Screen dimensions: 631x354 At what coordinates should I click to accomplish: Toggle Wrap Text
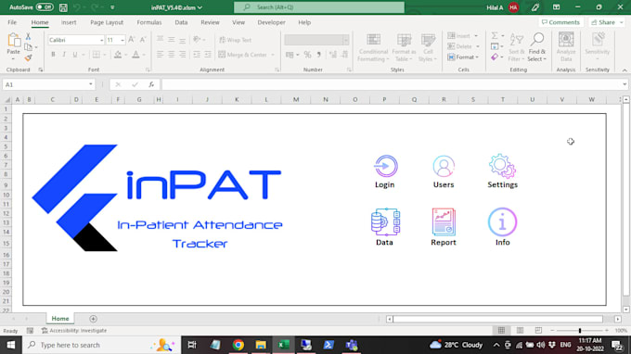click(236, 40)
